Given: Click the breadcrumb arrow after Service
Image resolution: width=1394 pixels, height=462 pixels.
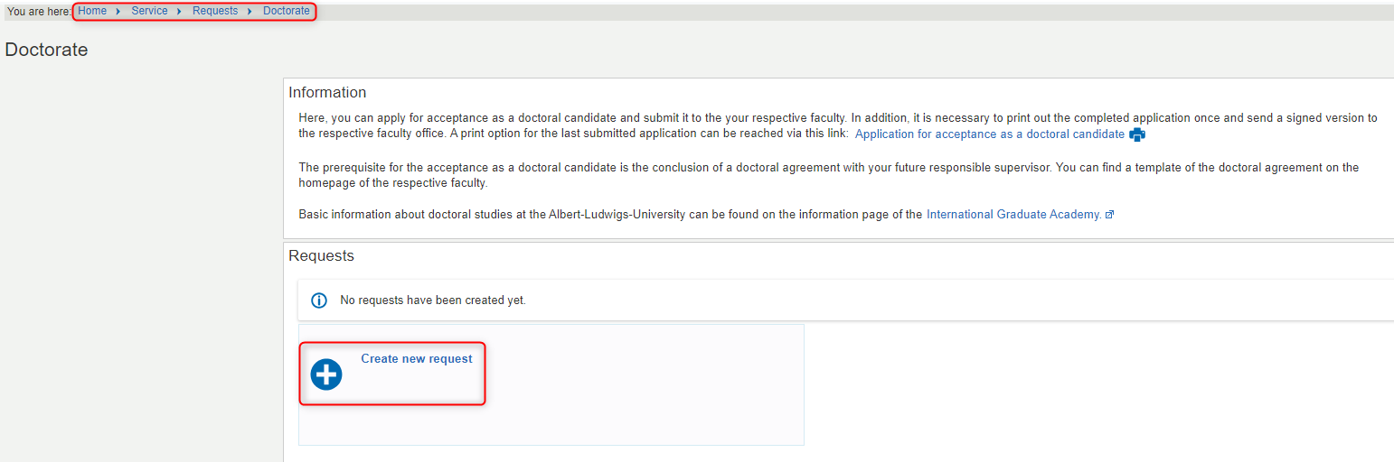Looking at the screenshot, I should (180, 11).
